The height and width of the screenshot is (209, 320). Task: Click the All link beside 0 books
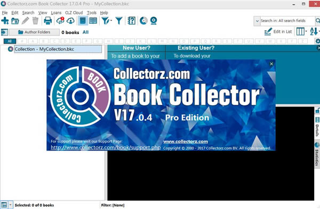pyautogui.click(x=85, y=32)
